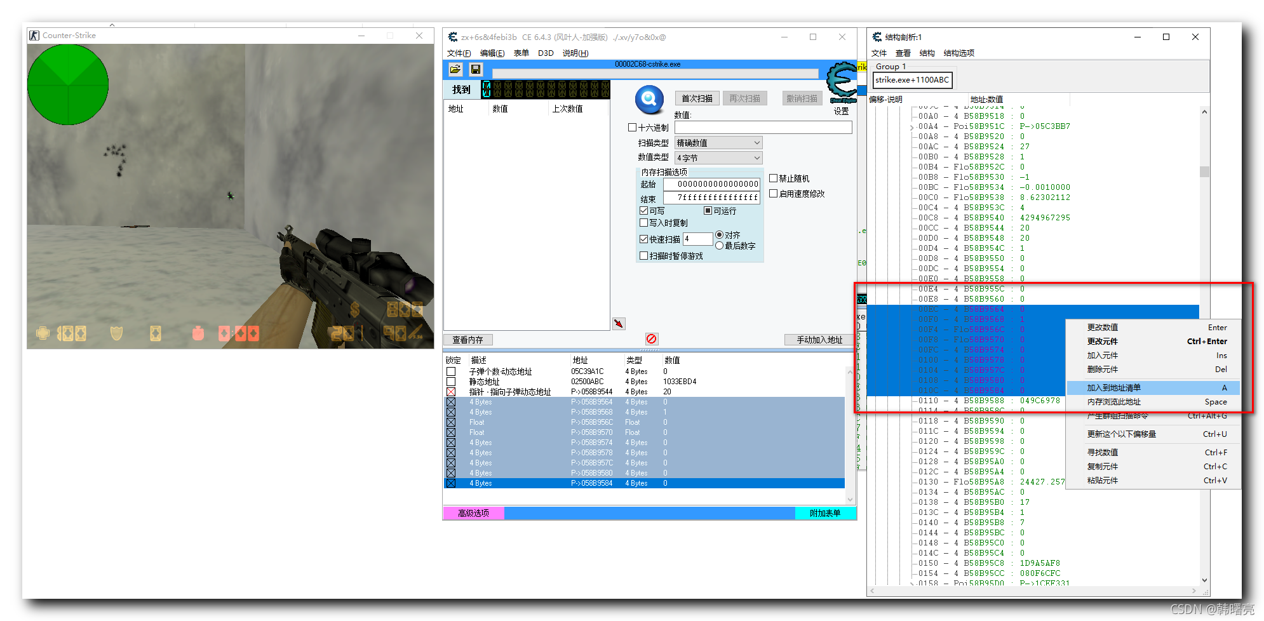This screenshot has width=1264, height=621.
Task: Click the 描述 column header
Action: 478,360
